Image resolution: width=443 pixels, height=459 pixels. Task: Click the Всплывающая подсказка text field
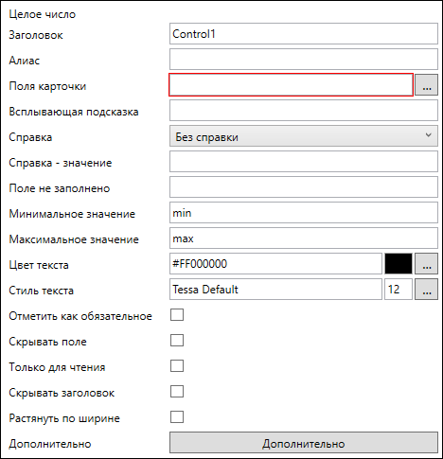[304, 111]
